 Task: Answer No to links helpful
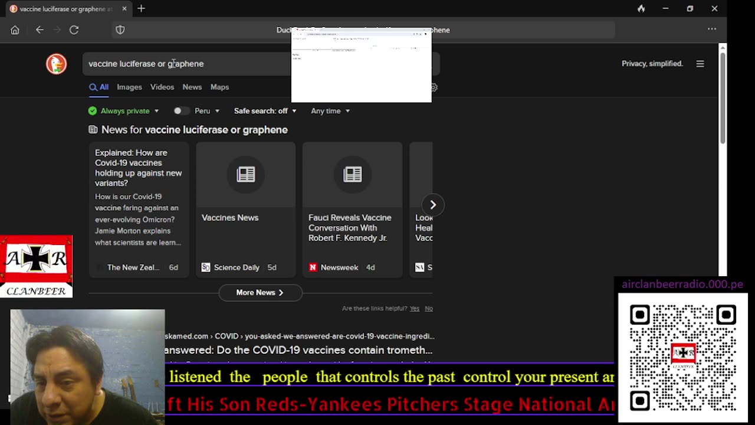click(429, 309)
